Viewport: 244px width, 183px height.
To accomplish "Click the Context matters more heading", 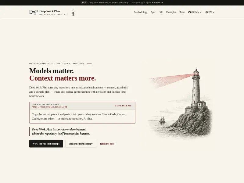I will coord(63,78).
